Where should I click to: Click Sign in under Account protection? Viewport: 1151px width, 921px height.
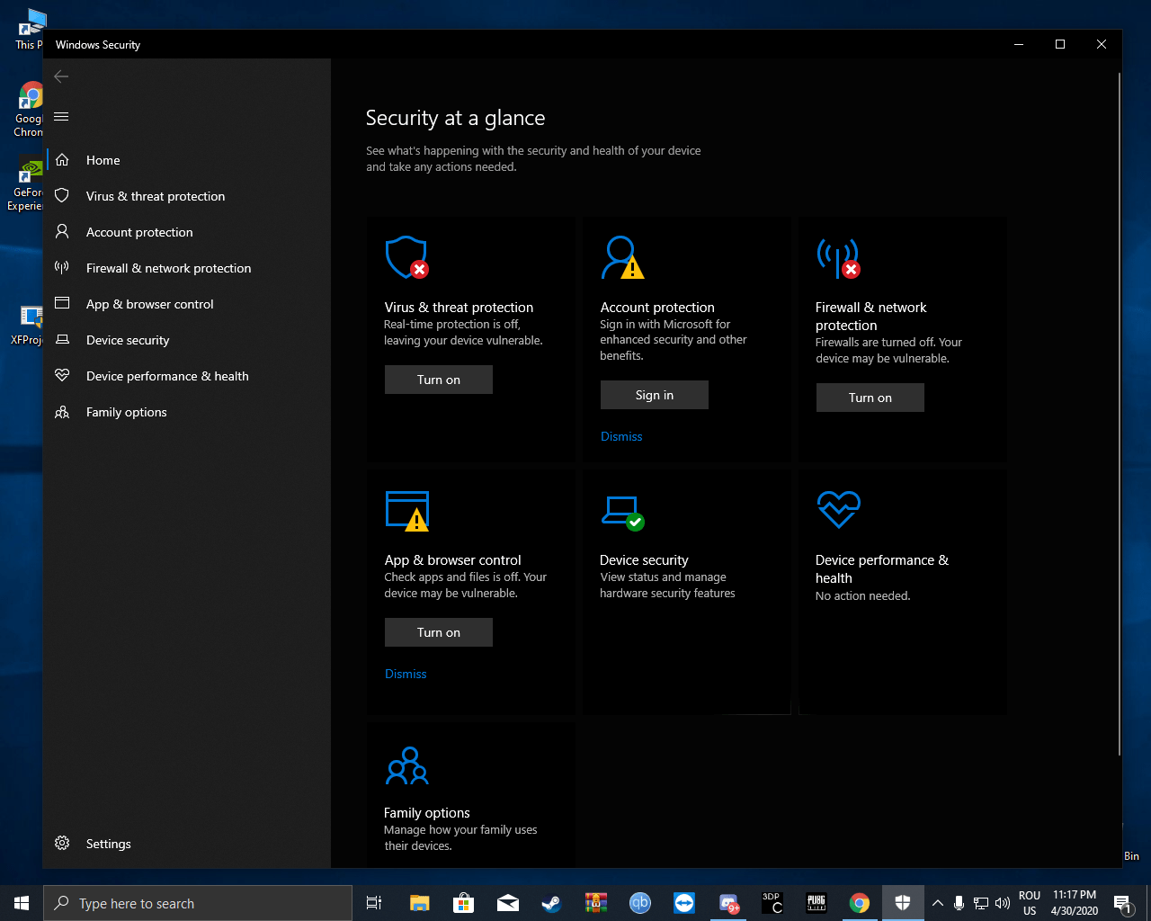pos(655,395)
